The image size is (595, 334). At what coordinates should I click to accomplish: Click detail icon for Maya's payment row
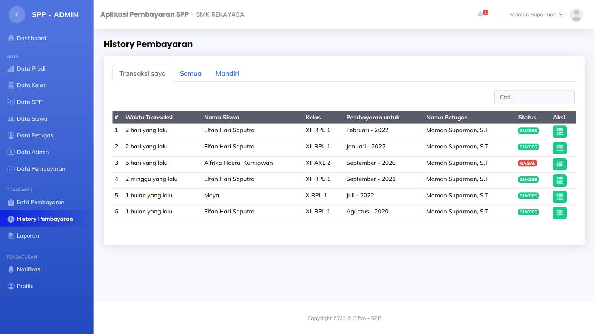559,197
